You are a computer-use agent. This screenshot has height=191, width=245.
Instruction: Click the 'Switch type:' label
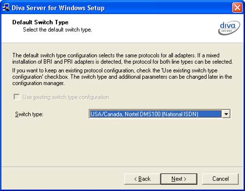[29, 114]
